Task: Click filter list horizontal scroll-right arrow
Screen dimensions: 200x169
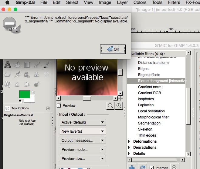Action: point(183,160)
